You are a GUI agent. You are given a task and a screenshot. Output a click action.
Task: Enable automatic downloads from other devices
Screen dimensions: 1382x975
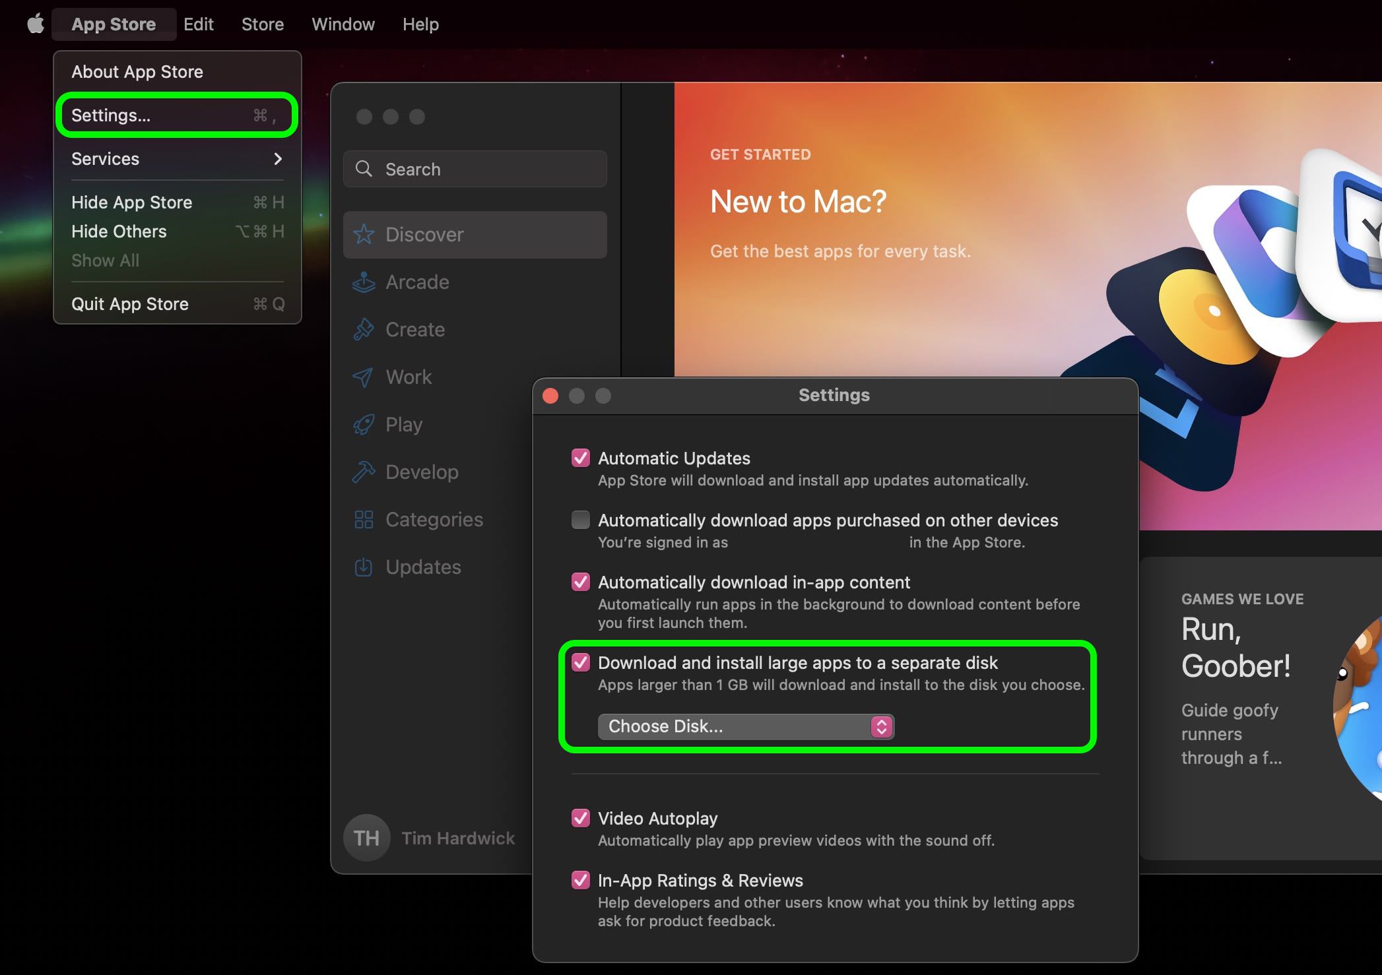pos(579,519)
